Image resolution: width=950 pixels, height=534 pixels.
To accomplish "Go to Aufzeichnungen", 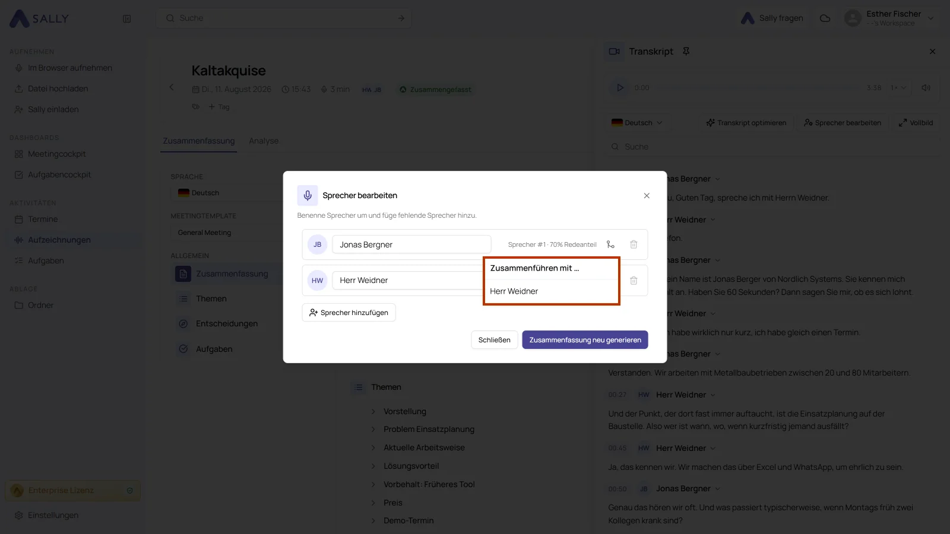I will click(x=59, y=240).
